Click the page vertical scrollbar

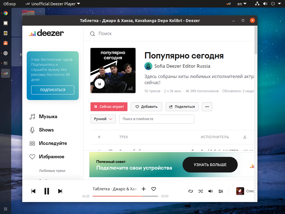pyautogui.click(x=256, y=40)
